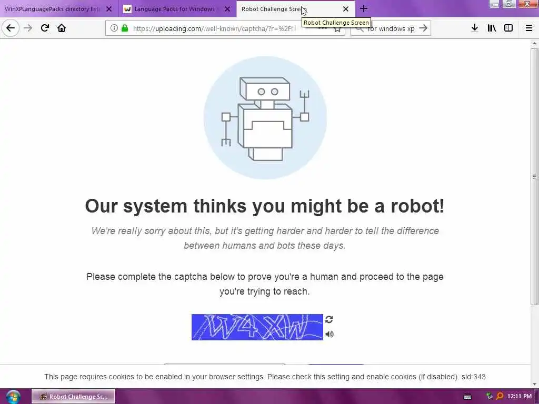Viewport: 539px width, 404px height.
Task: Click the orange magnifier tray icon
Action: tap(500, 396)
